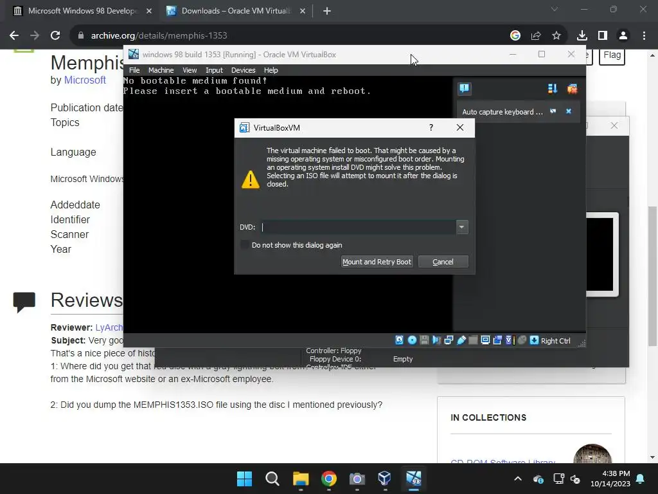Click the recording indicator in status bar

click(497, 340)
